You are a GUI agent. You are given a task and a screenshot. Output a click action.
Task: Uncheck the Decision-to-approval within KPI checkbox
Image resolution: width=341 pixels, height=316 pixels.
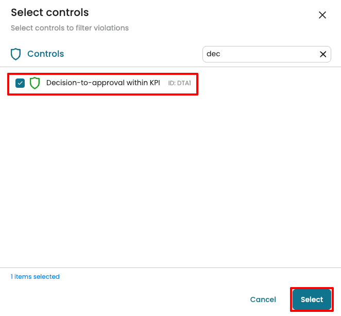20,83
